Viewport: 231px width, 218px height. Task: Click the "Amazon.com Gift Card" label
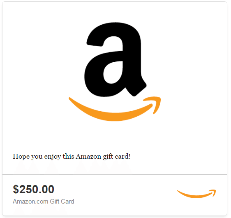(43, 202)
